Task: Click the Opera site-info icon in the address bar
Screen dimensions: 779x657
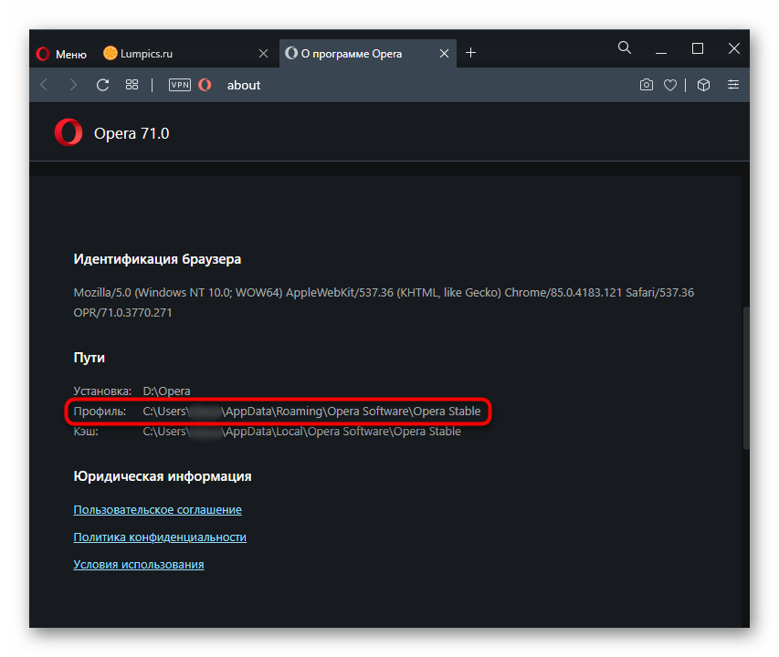Action: click(205, 85)
